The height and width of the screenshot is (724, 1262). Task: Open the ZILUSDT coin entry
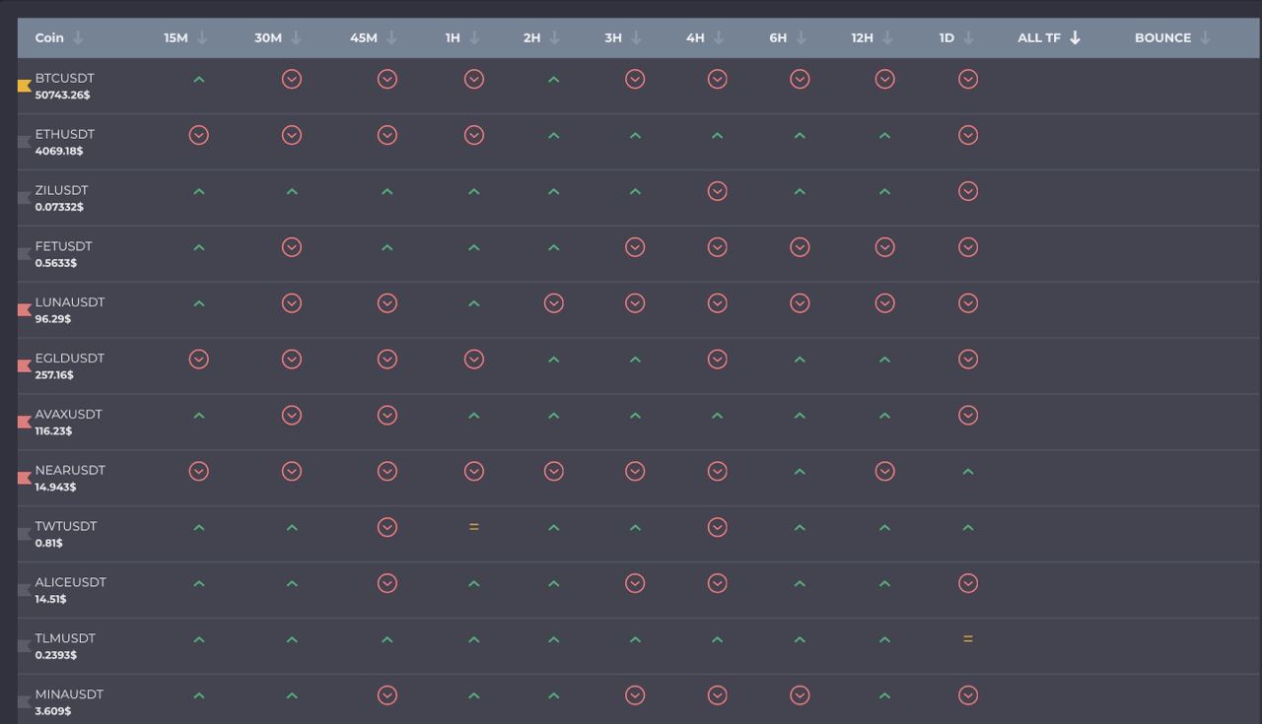61,190
